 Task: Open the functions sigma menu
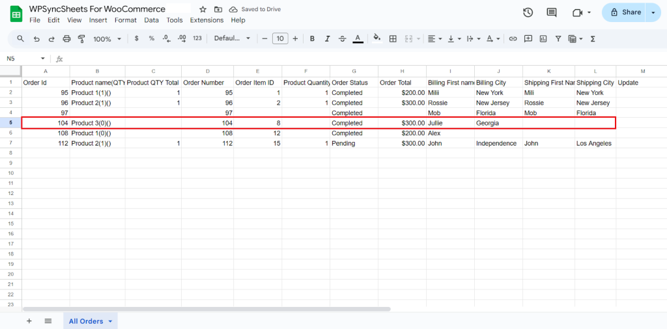click(x=593, y=38)
